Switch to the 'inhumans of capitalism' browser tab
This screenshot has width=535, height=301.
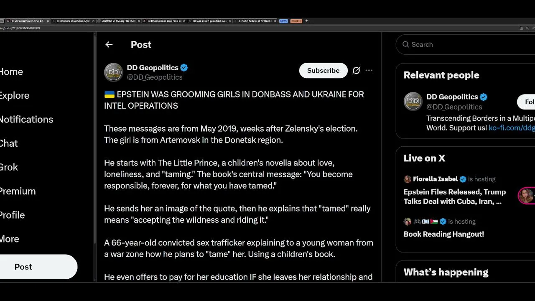click(73, 21)
